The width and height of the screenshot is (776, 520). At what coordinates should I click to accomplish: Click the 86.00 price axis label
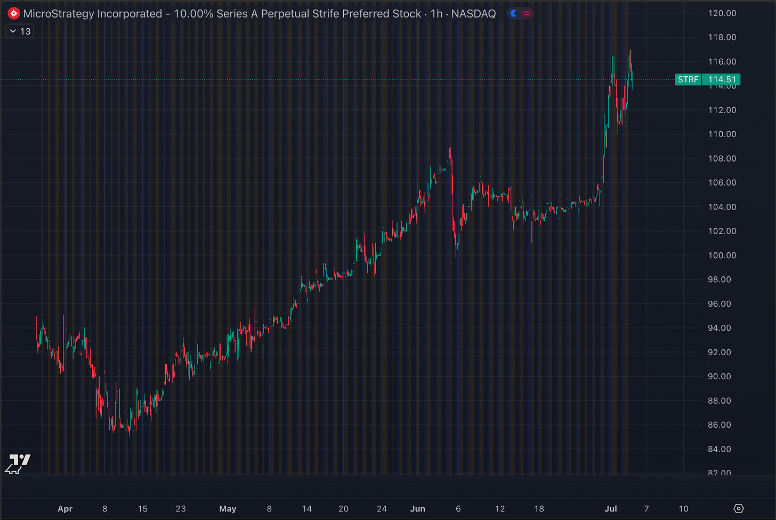720,425
